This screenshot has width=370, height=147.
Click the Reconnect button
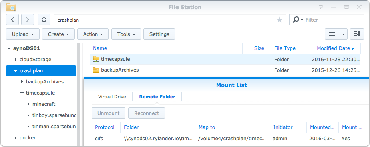147,113
